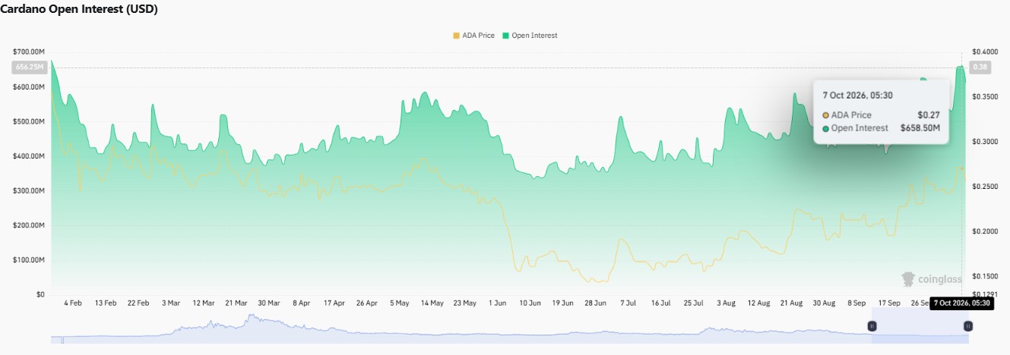This screenshot has height=355, width=1010.
Task: Click the $0.2500 right-axis label
Action: (985, 186)
